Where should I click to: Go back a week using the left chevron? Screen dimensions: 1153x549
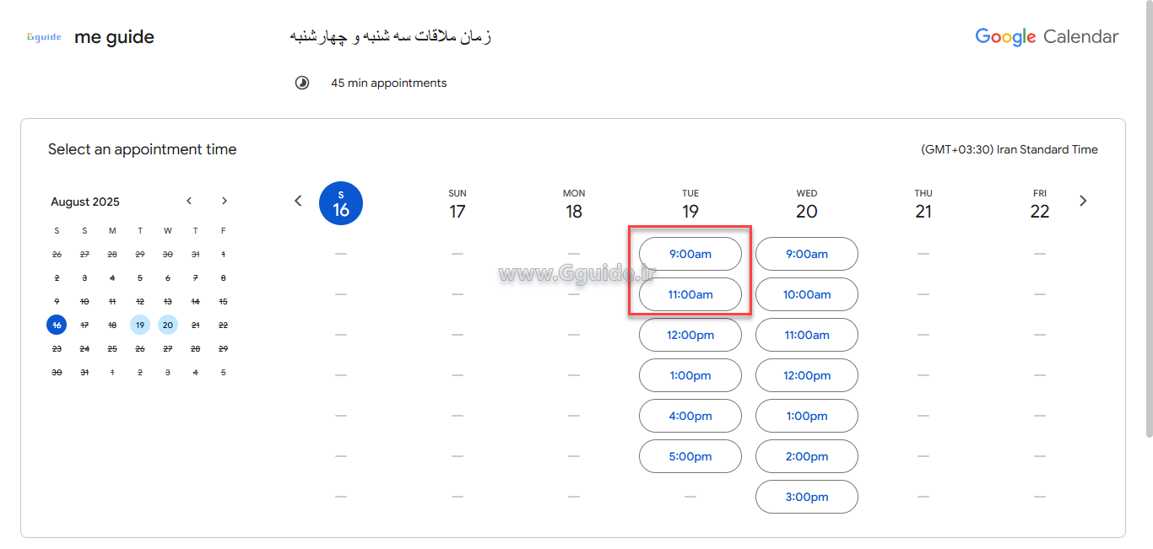(x=298, y=201)
